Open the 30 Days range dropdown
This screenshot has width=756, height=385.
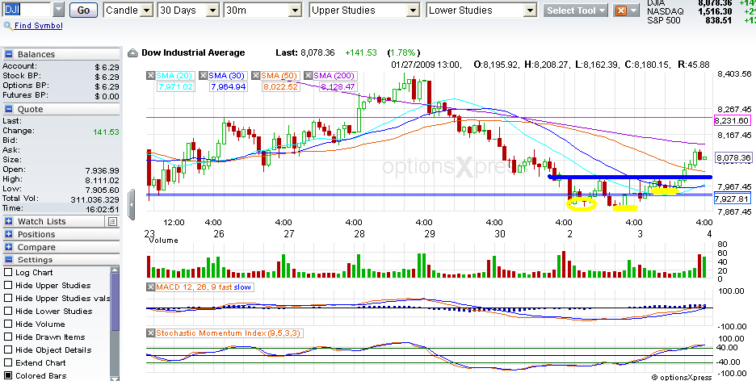coord(212,10)
